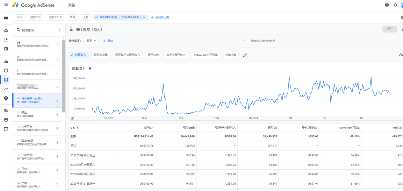The height and width of the screenshot is (191, 403).
Task: Open more options for 平台 report
Action: pos(57,171)
